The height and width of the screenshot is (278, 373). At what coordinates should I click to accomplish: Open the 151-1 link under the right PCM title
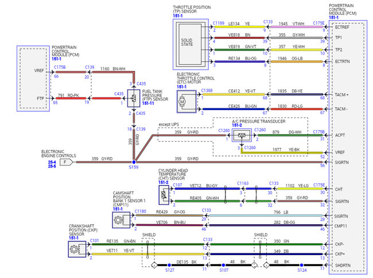point(334,17)
